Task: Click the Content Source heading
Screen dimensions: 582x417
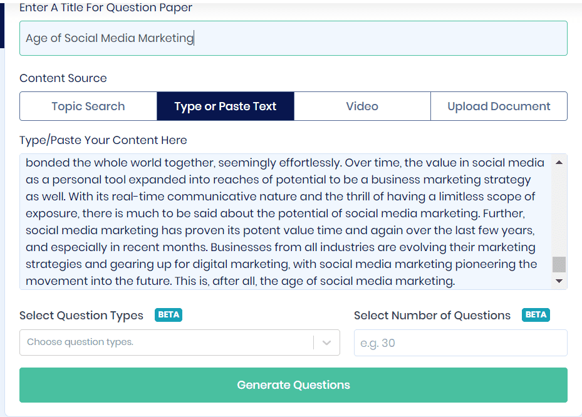Action: click(x=63, y=78)
